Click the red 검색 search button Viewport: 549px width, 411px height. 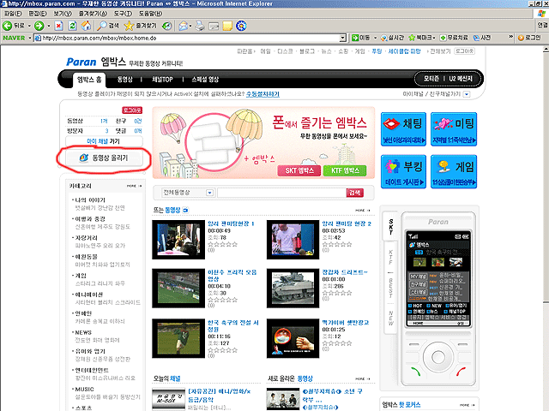click(x=354, y=193)
